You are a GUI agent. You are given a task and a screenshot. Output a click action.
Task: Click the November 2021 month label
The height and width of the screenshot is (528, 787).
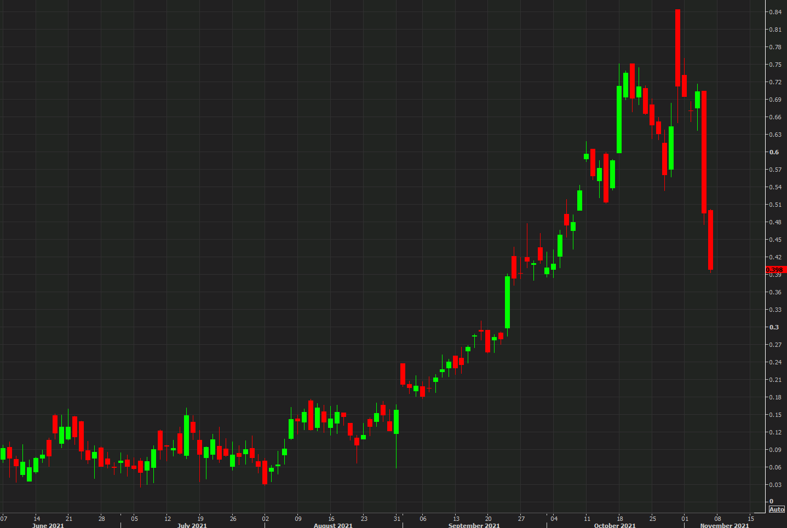tap(725, 525)
